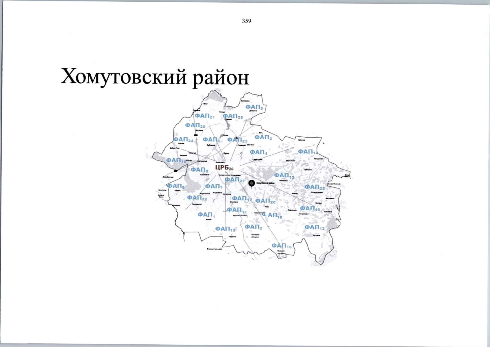The height and width of the screenshot is (347, 490).
Task: Select the ФАП1 marker near Амонь
Action: coord(206,215)
